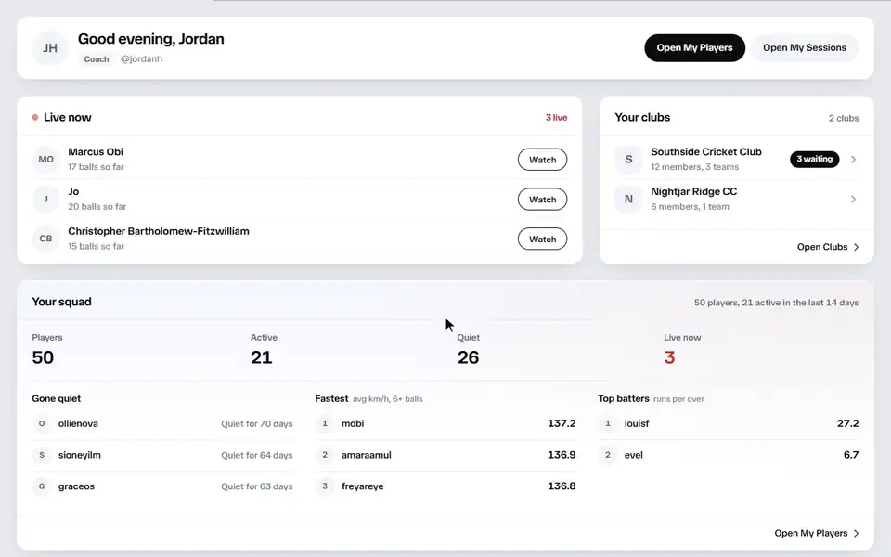
Task: Select freyareye in Fastest list
Action: (362, 486)
